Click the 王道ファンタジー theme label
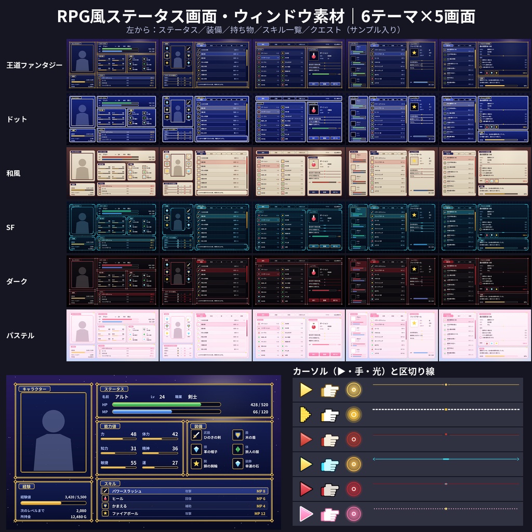532x532 pixels. pos(34,65)
